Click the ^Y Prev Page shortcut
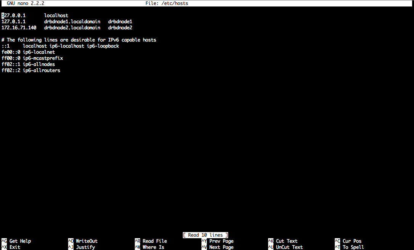This screenshot has width=414, height=250. pyautogui.click(x=217, y=241)
